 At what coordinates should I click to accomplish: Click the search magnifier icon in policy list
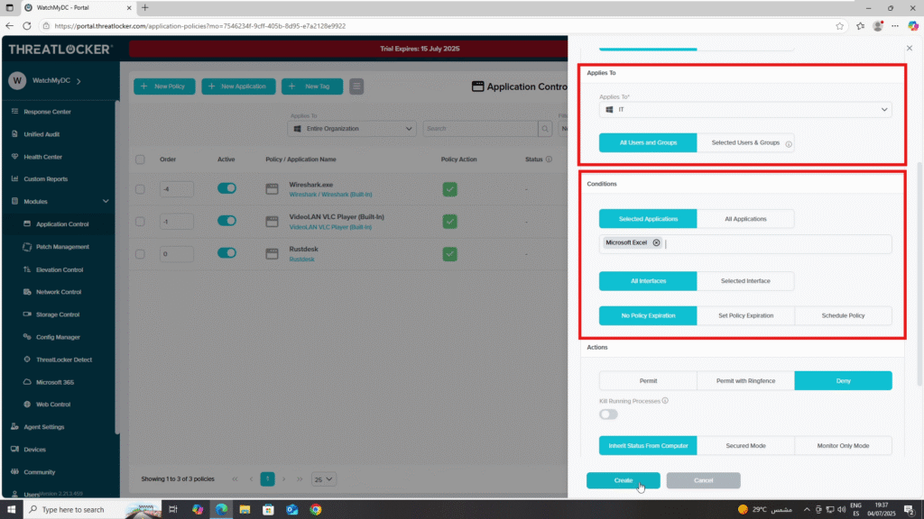tap(545, 129)
